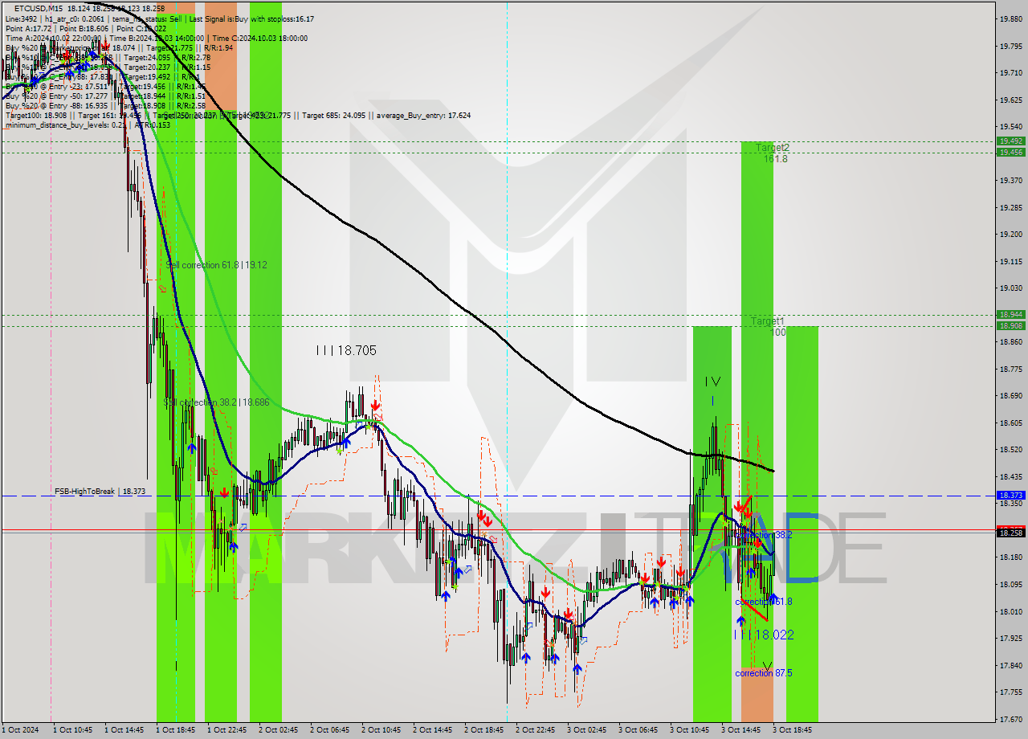Click 19.200 on the price scale

(1010, 235)
